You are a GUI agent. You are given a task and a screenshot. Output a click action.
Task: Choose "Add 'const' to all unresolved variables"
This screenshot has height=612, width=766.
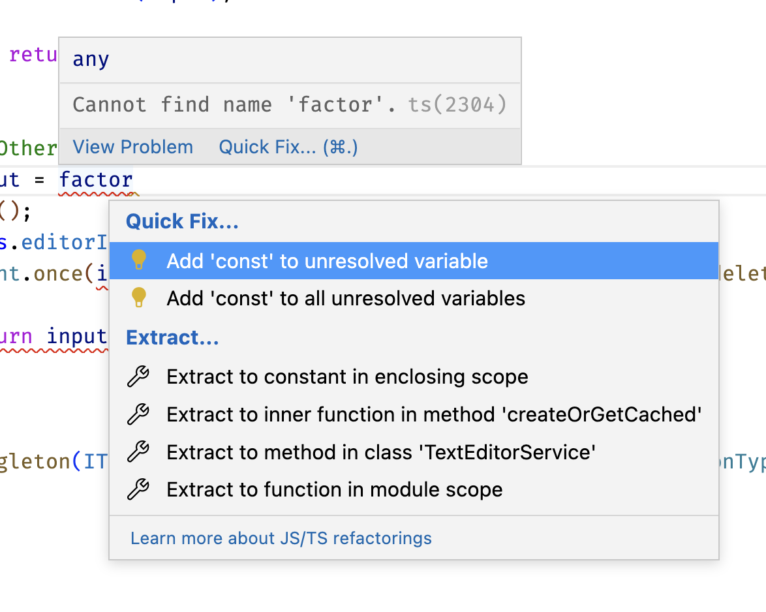coord(346,299)
